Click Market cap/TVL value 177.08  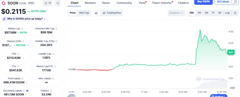point(46,70)
